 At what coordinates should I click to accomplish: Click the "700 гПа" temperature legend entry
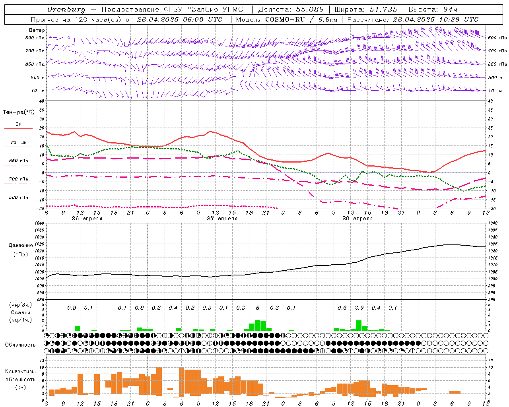pos(19,179)
